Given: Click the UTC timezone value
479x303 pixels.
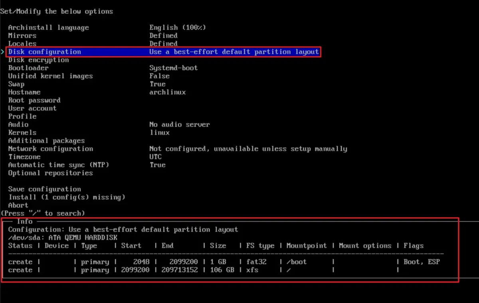Looking at the screenshot, I should [155, 157].
